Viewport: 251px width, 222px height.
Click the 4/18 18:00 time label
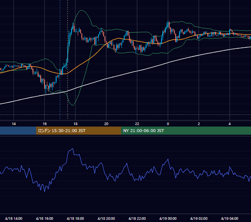click(x=75, y=218)
